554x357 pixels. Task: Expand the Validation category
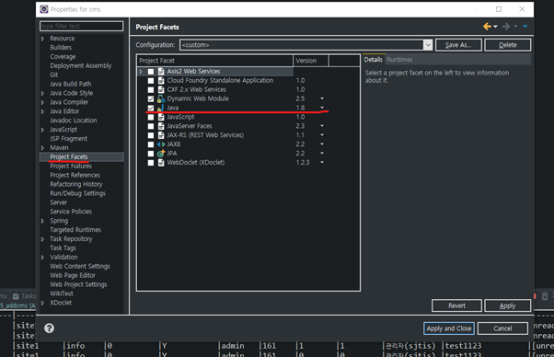coord(42,258)
